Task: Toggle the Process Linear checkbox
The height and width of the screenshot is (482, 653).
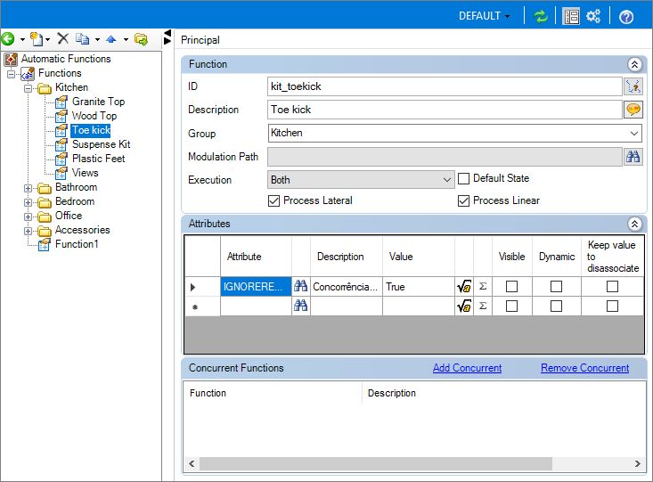Action: (x=463, y=200)
